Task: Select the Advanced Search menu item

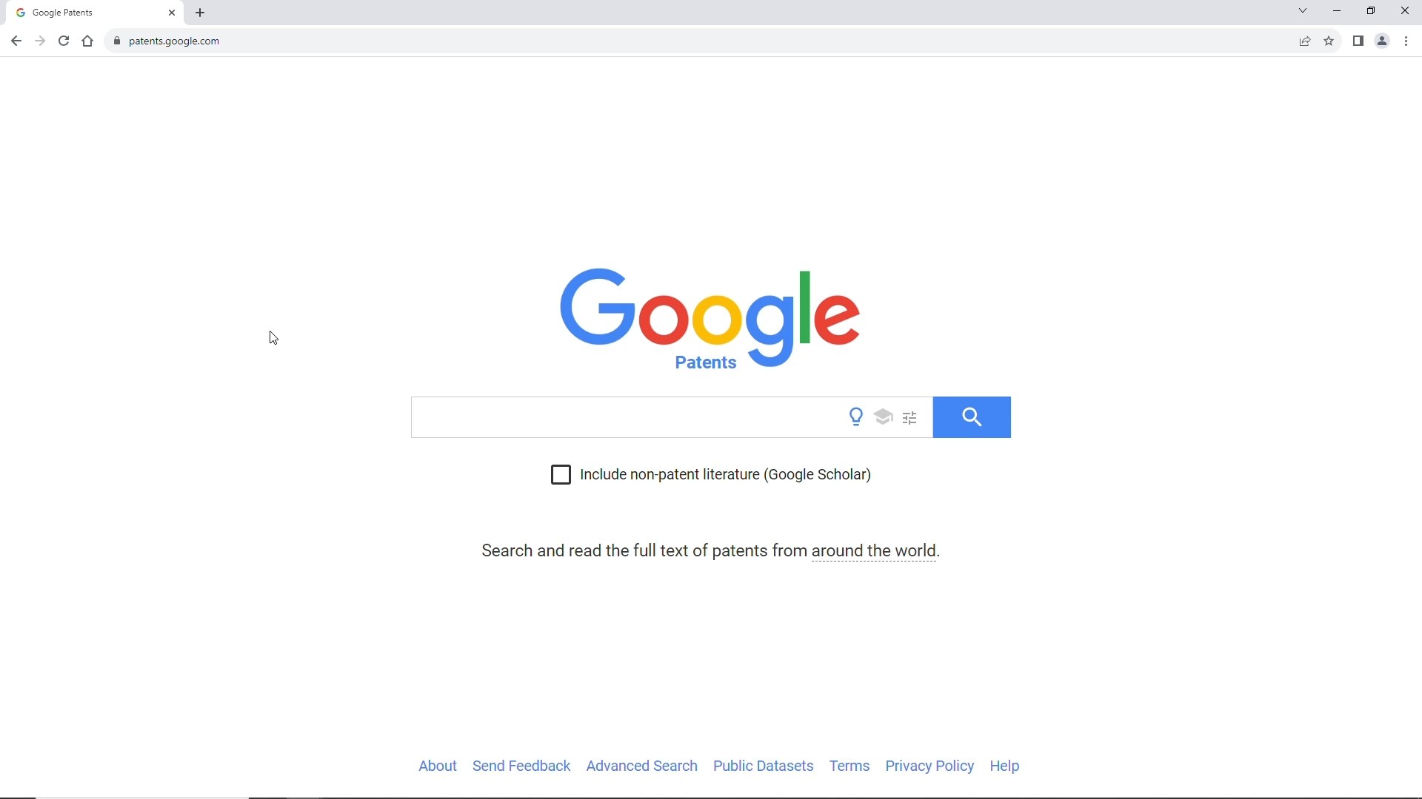Action: click(641, 766)
